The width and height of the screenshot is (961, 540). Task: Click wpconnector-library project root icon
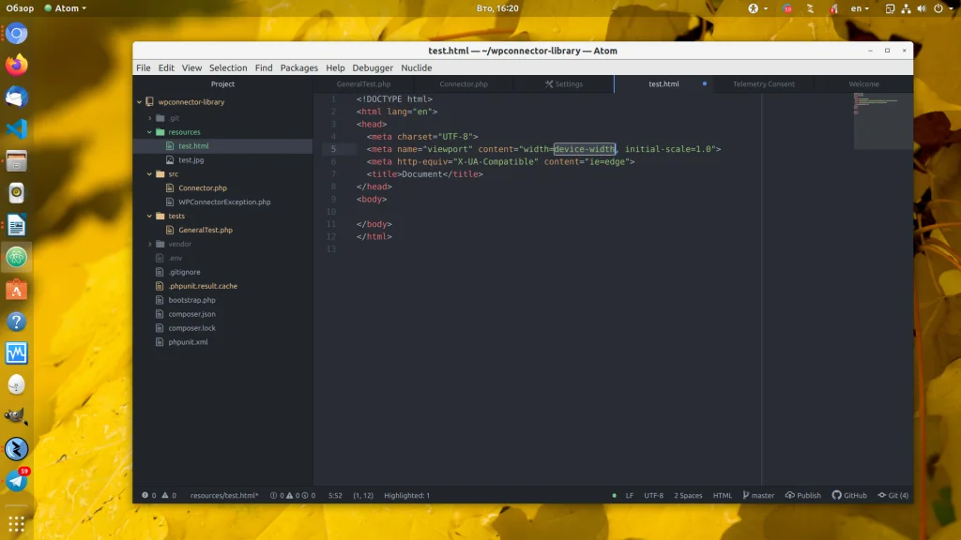(150, 102)
